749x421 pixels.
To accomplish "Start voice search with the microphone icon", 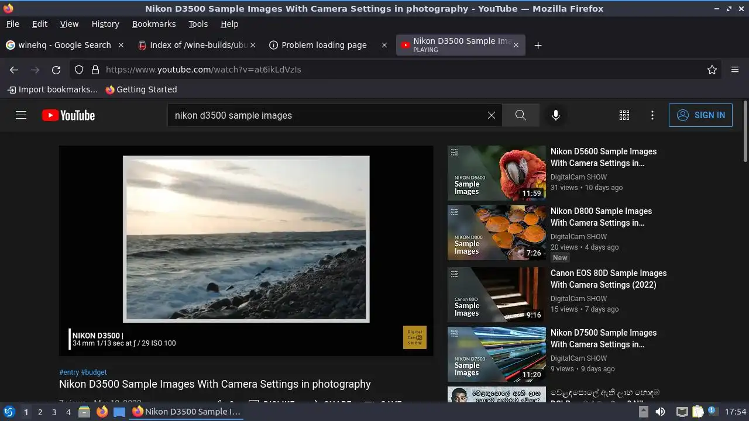I will pos(556,115).
